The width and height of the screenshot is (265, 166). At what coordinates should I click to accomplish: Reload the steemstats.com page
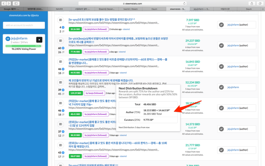coord(184,3)
